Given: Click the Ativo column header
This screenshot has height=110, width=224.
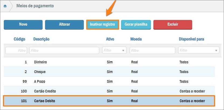Looking at the screenshot, I should point(110,39).
